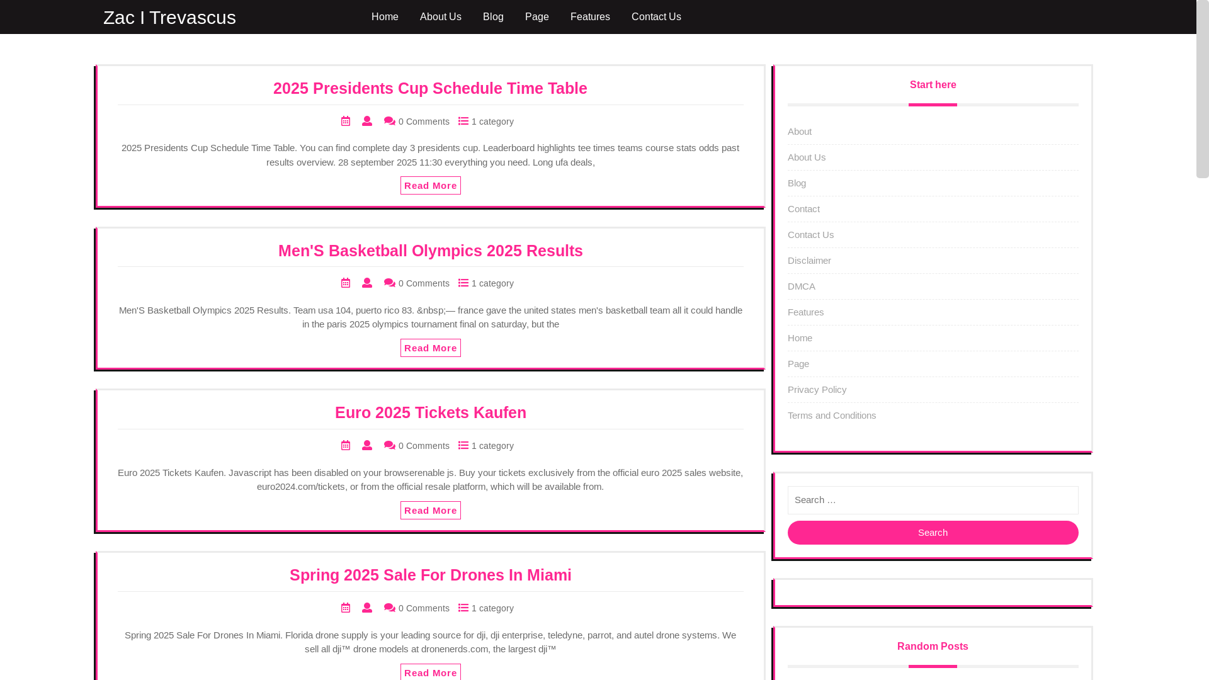Click comments bubble icon under Presidents Cup post
Image resolution: width=1209 pixels, height=680 pixels.
[390, 121]
